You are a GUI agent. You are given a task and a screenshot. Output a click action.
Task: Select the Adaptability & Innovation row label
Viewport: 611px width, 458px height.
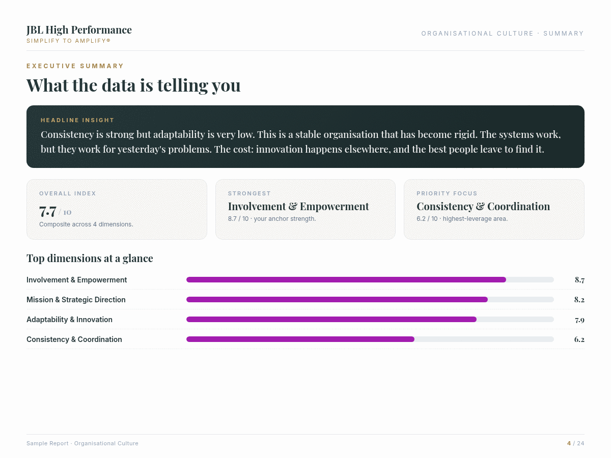click(69, 320)
